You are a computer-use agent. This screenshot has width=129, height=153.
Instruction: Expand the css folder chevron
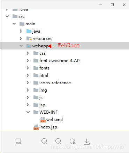tap(28, 53)
